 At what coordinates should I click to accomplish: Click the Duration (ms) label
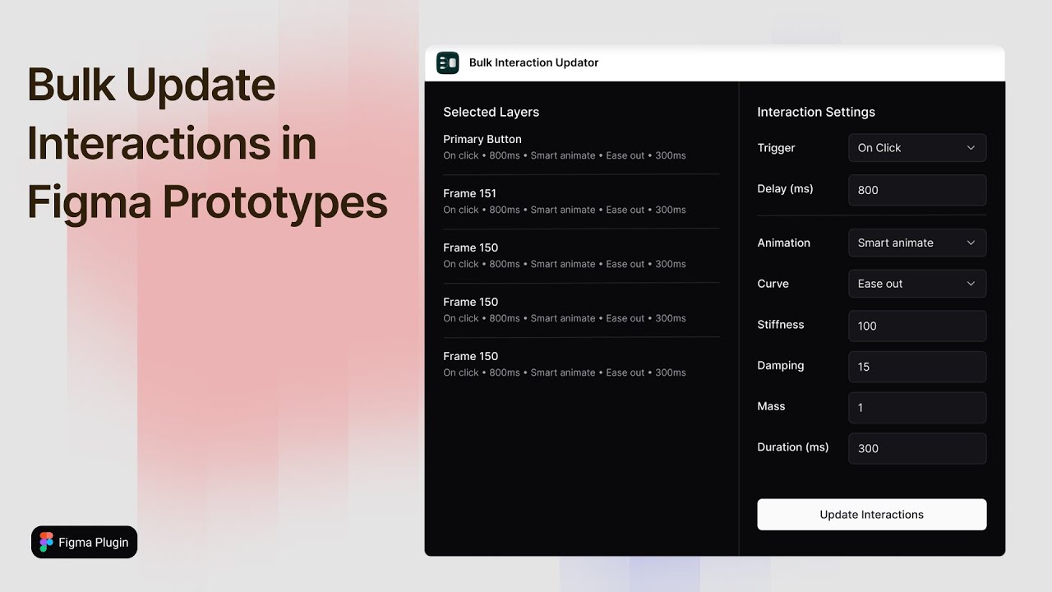point(793,447)
